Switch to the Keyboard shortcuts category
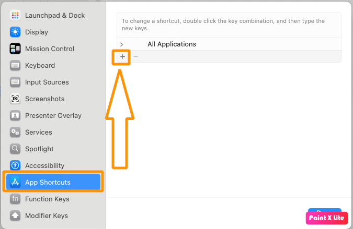This screenshot has height=229, width=353. coord(40,65)
